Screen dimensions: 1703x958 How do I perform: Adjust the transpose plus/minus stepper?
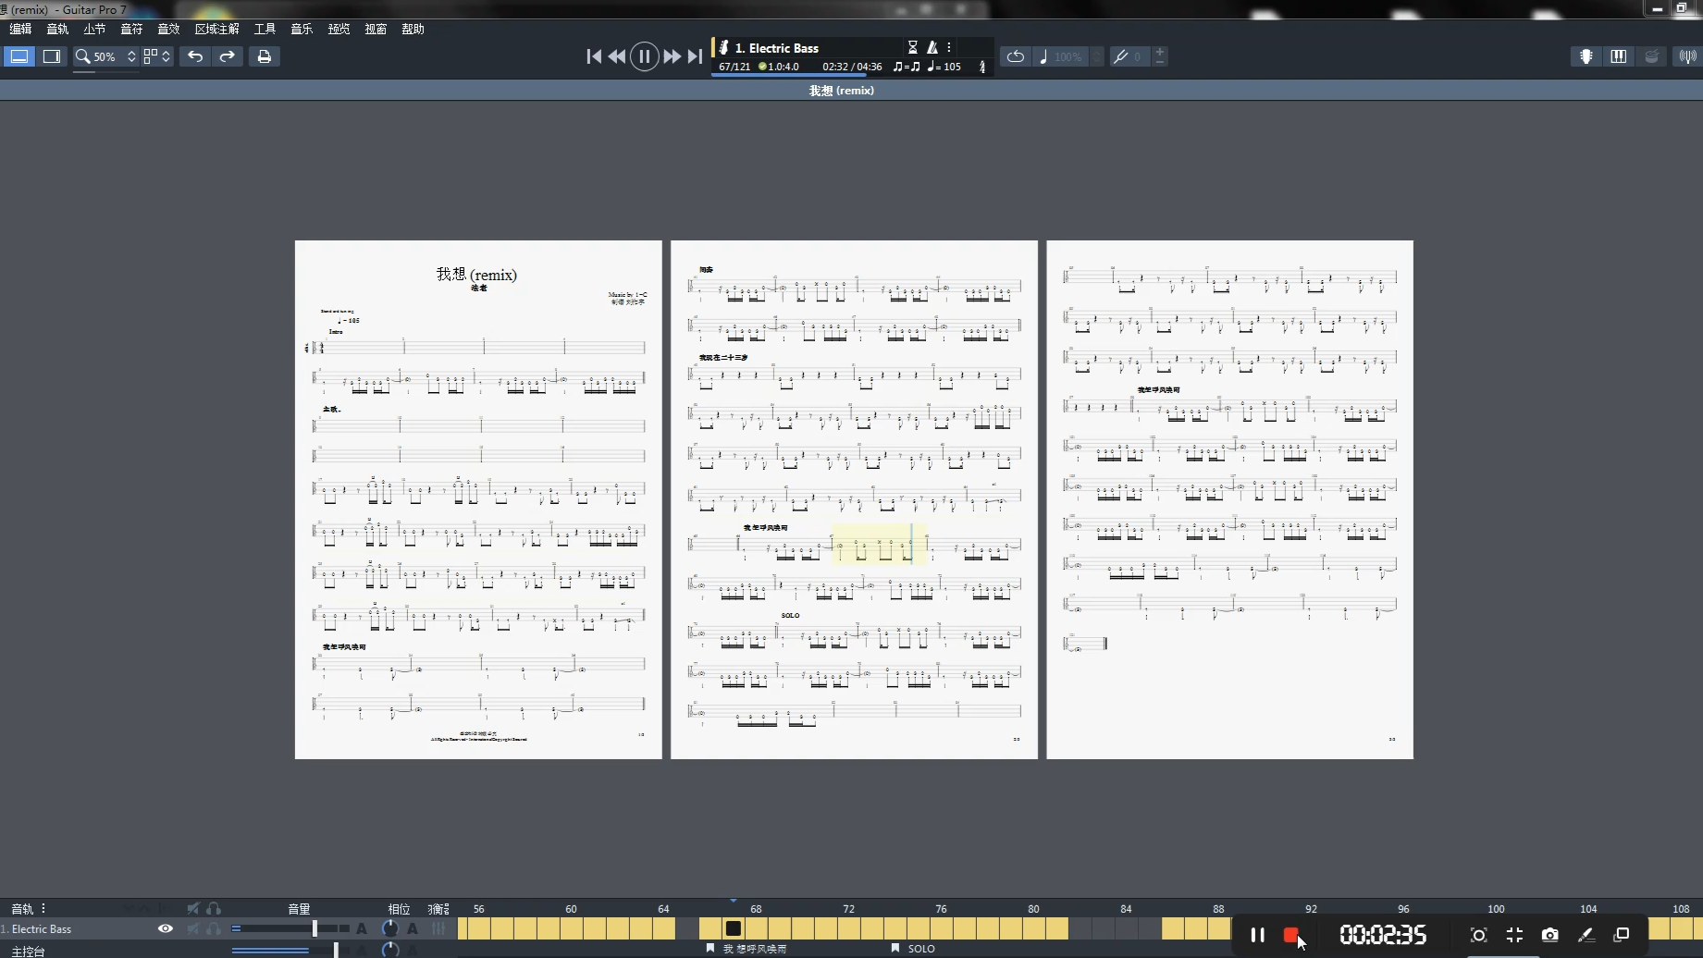click(1159, 56)
